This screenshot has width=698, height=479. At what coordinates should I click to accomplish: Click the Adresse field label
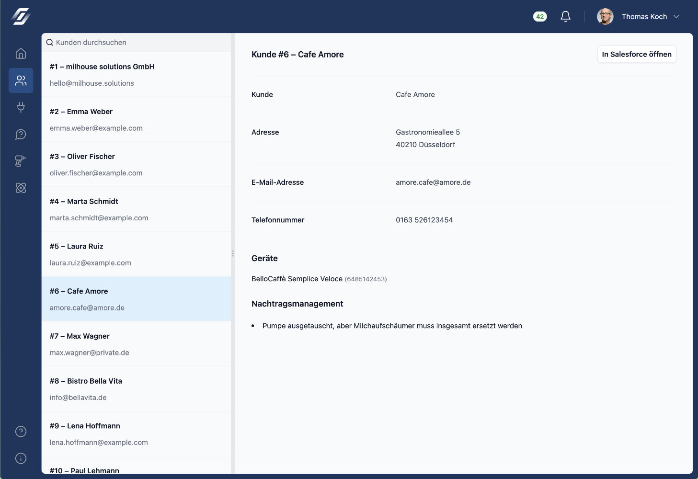pos(265,132)
